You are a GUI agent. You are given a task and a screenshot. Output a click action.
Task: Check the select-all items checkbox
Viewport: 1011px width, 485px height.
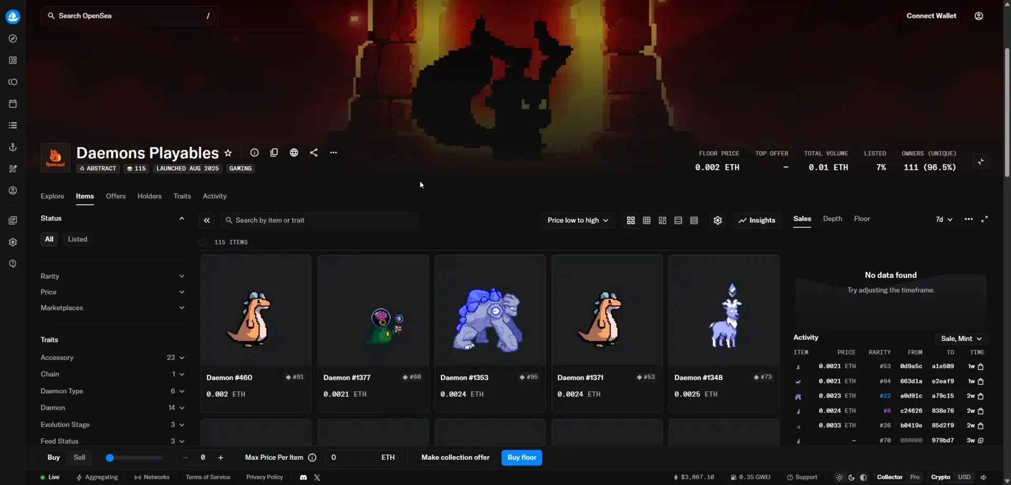203,242
